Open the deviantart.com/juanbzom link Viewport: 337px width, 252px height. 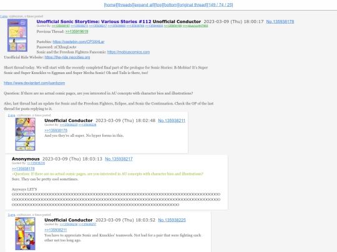point(34,83)
